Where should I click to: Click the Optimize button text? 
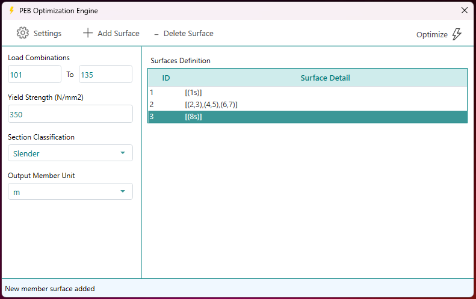tap(431, 35)
